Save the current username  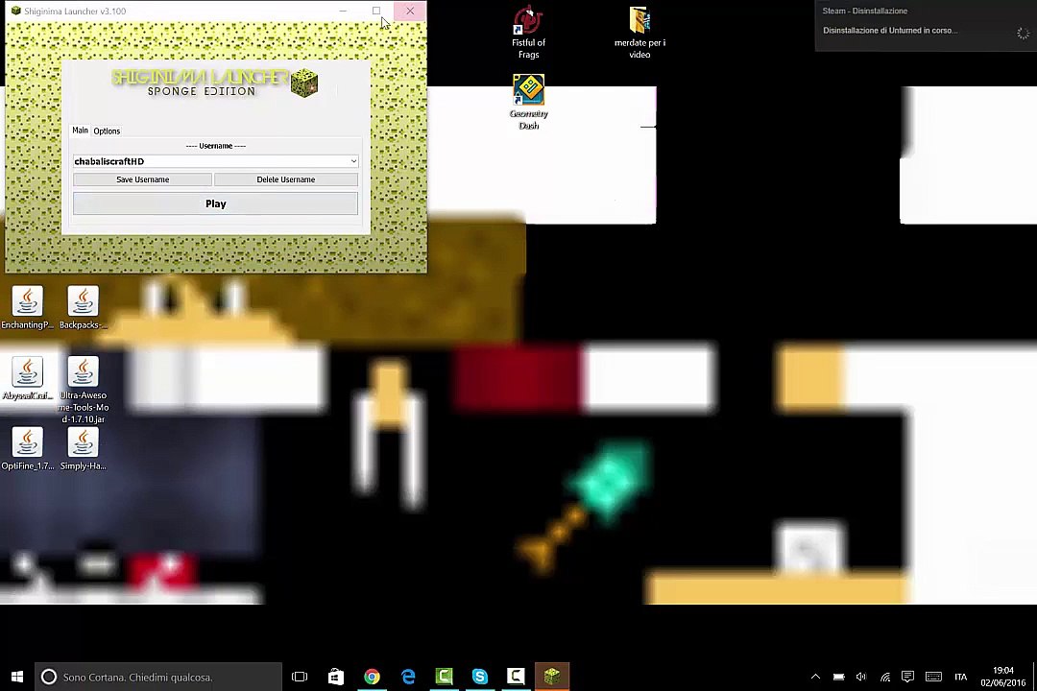(x=142, y=179)
